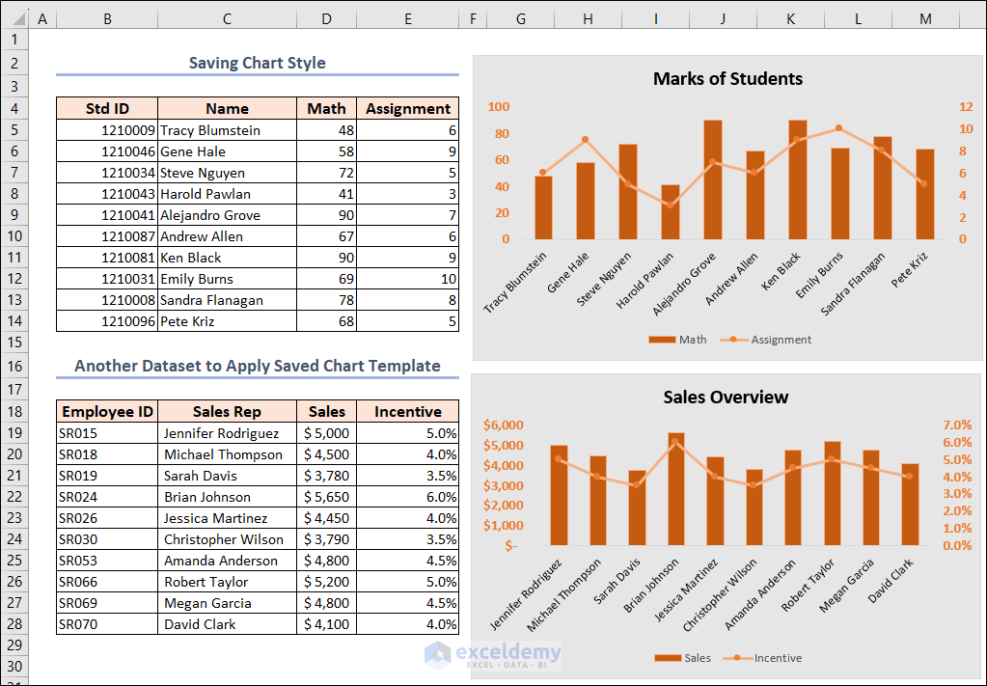Click the 'Another Dataset to Apply Saved Chart Template' heading
This screenshot has height=686, width=987.
tap(257, 367)
